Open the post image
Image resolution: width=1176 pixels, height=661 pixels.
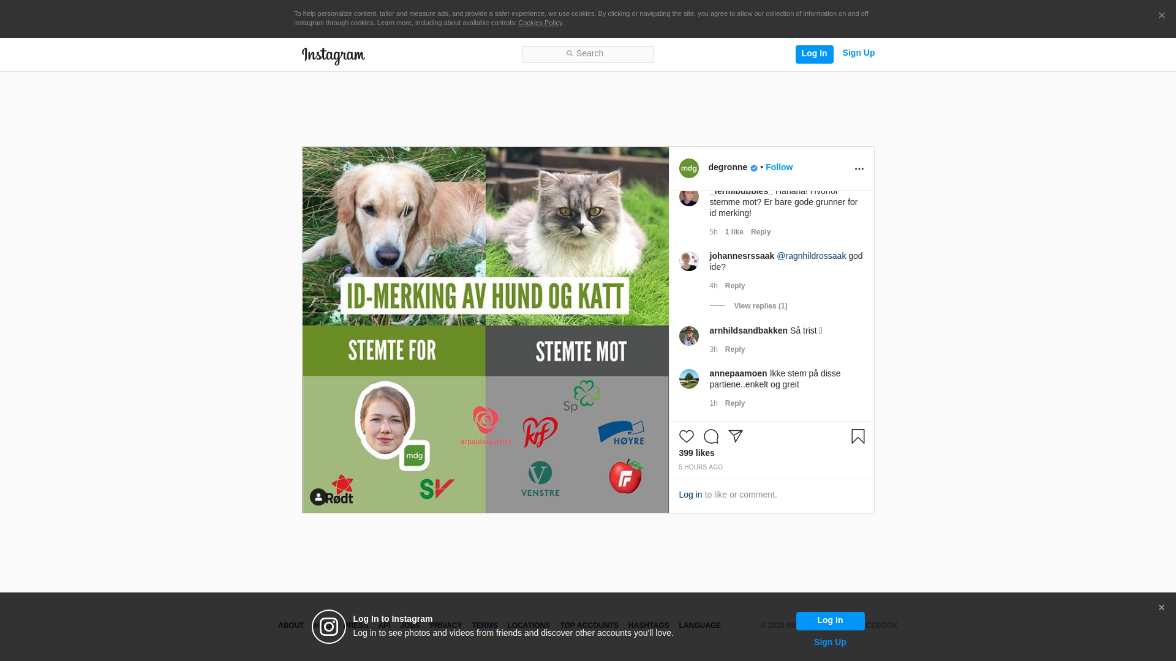(x=485, y=330)
